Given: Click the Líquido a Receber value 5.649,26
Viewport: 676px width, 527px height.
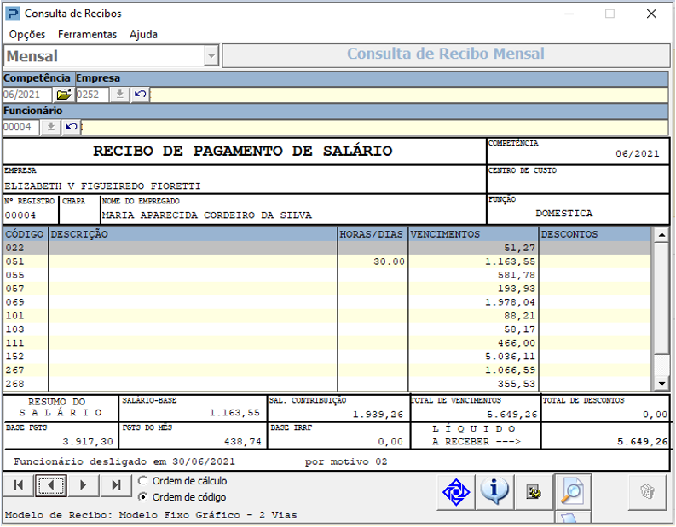Looking at the screenshot, I should pyautogui.click(x=643, y=442).
